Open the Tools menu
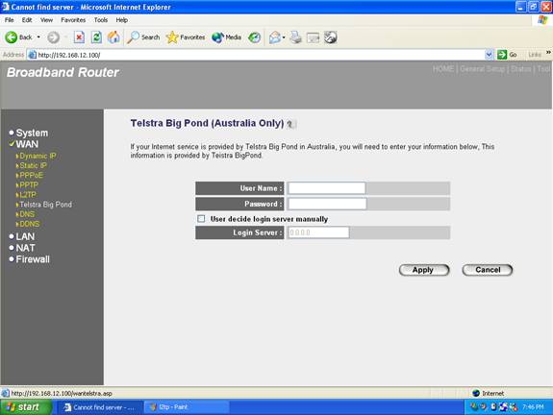This screenshot has height=415, width=553. (x=101, y=20)
